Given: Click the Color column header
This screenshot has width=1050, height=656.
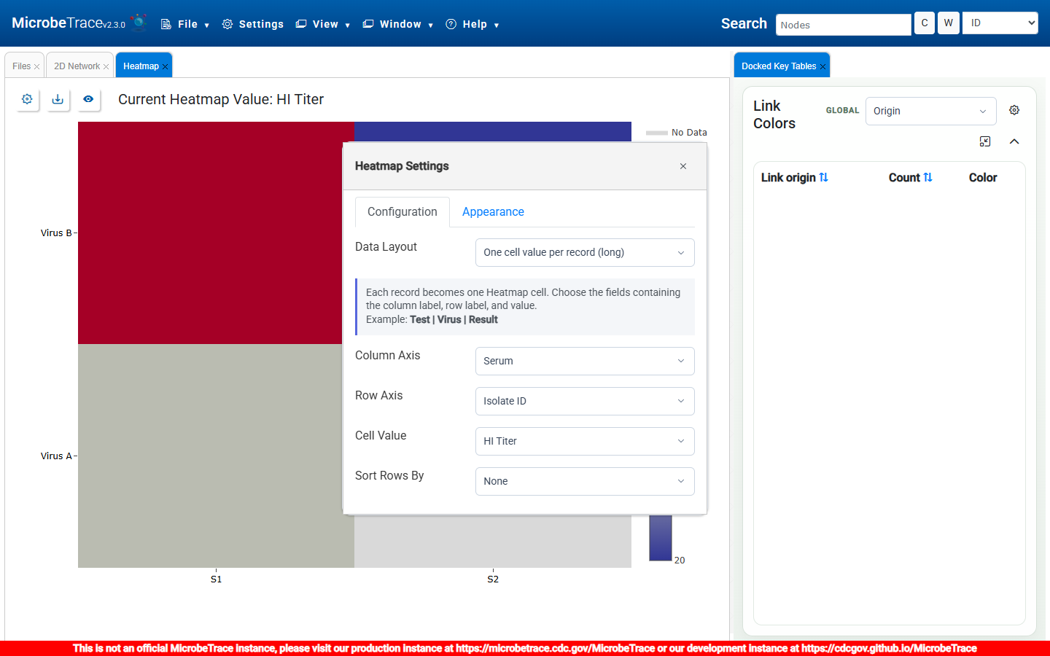Looking at the screenshot, I should click(982, 177).
